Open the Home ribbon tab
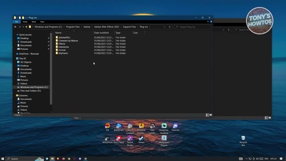The width and height of the screenshot is (286, 161). (x=25, y=22)
